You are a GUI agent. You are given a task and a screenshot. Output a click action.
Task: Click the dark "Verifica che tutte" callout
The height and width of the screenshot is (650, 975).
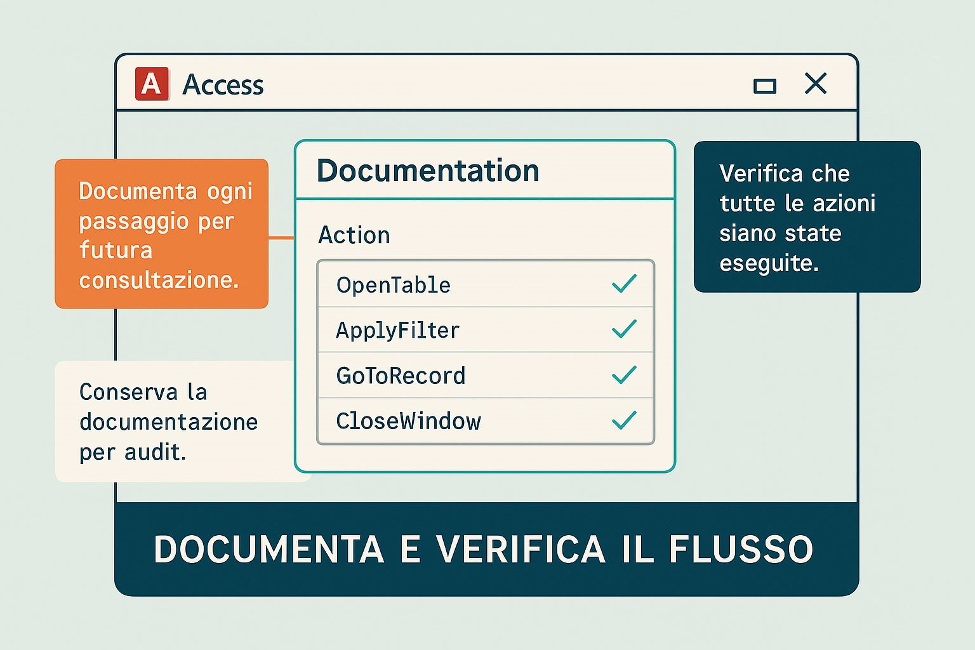pos(806,217)
